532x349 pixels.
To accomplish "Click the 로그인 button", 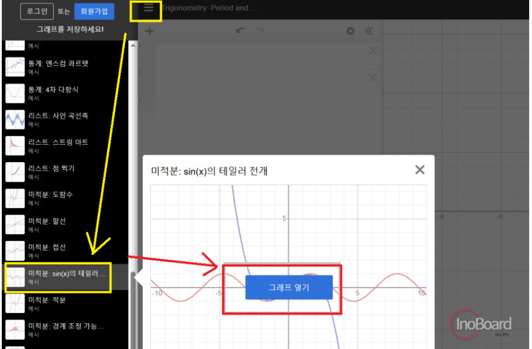I will 37,12.
